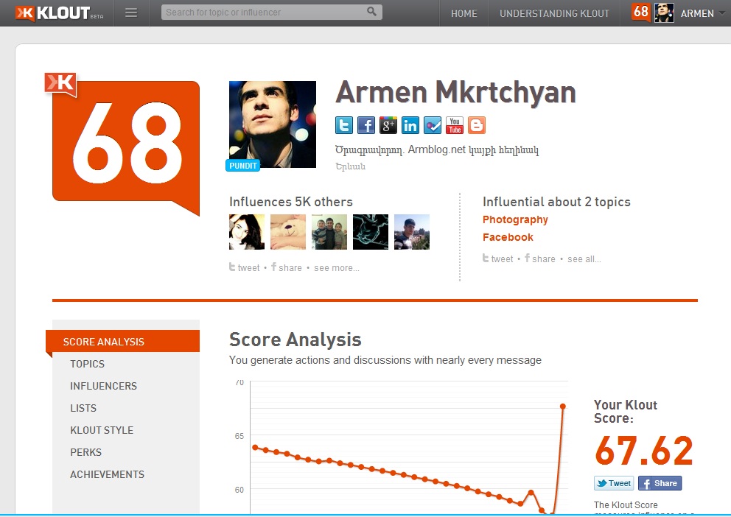
Task: Go to HOME in top navigation
Action: click(464, 13)
